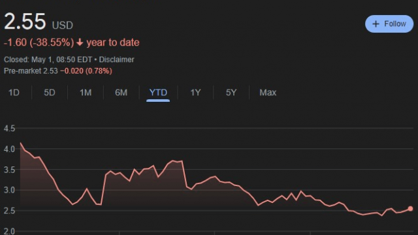The height and width of the screenshot is (235, 418).
Task: Switch chart to 1D range
Action: [x=14, y=93]
